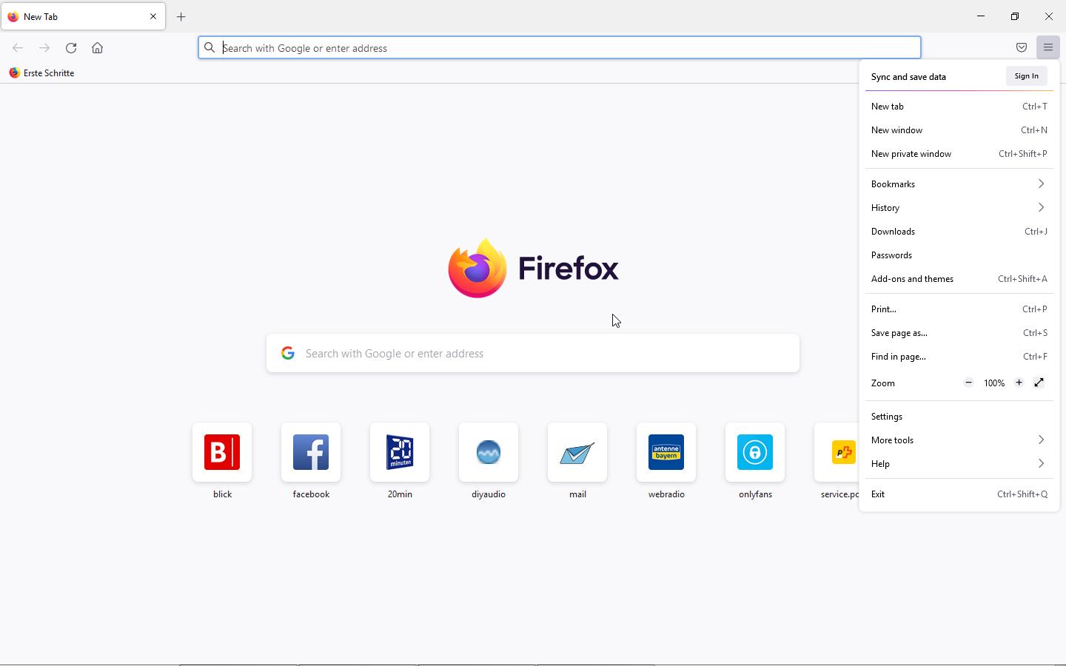Viewport: 1066px width, 666px height.
Task: Open Passwords from the menu
Action: pyautogui.click(x=959, y=255)
